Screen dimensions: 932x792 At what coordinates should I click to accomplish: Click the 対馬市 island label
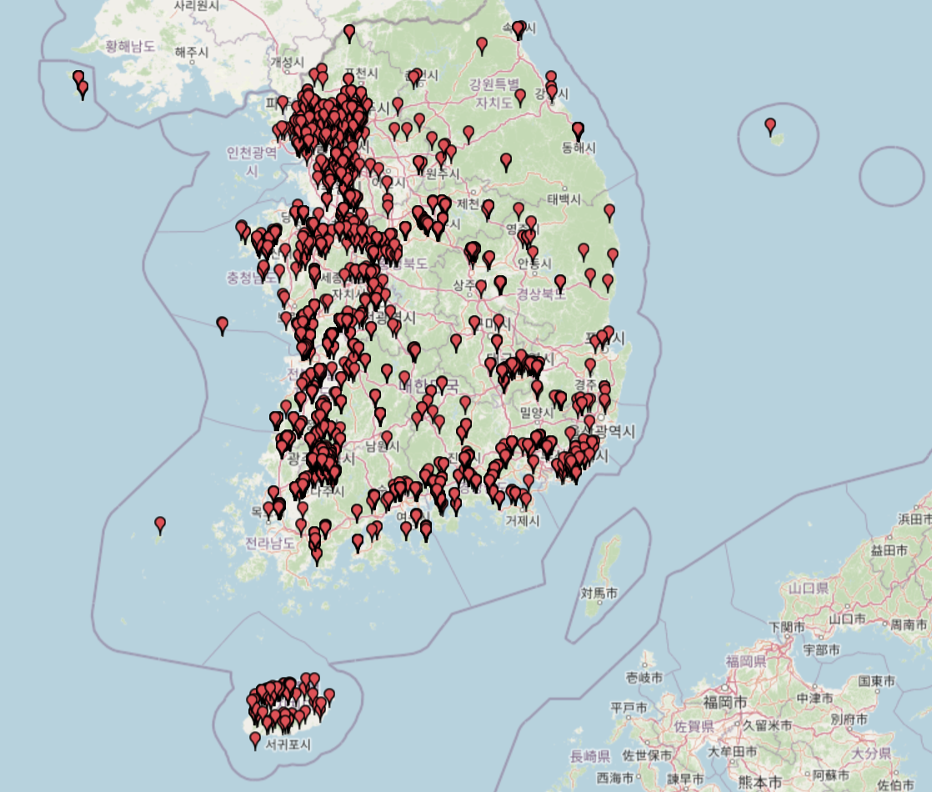(x=599, y=594)
